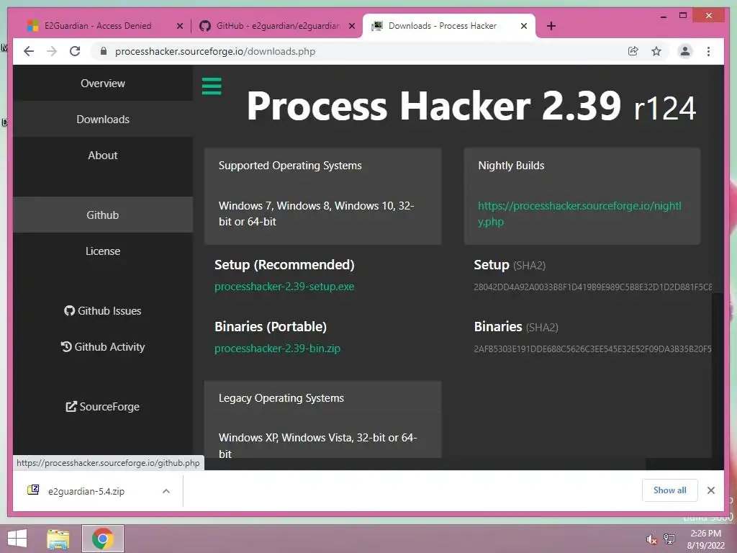Download processhacker-2.39-bin.zip
737x553 pixels.
[x=277, y=349]
